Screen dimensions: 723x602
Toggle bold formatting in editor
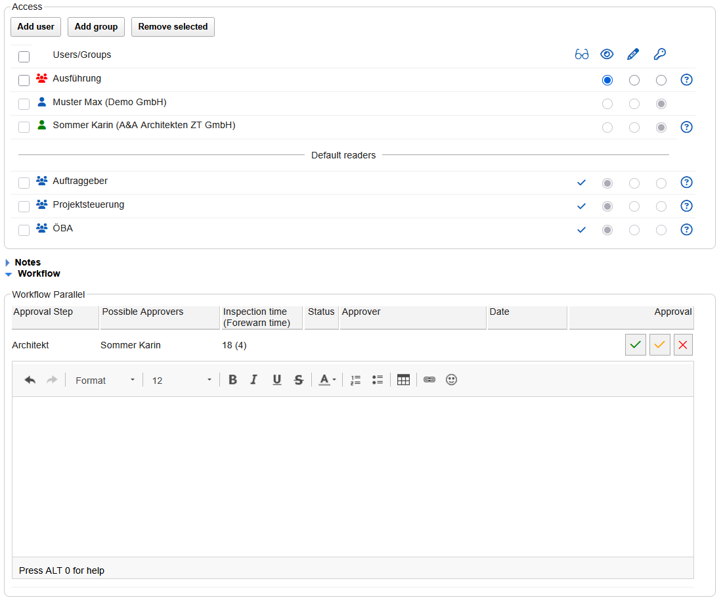pyautogui.click(x=232, y=380)
